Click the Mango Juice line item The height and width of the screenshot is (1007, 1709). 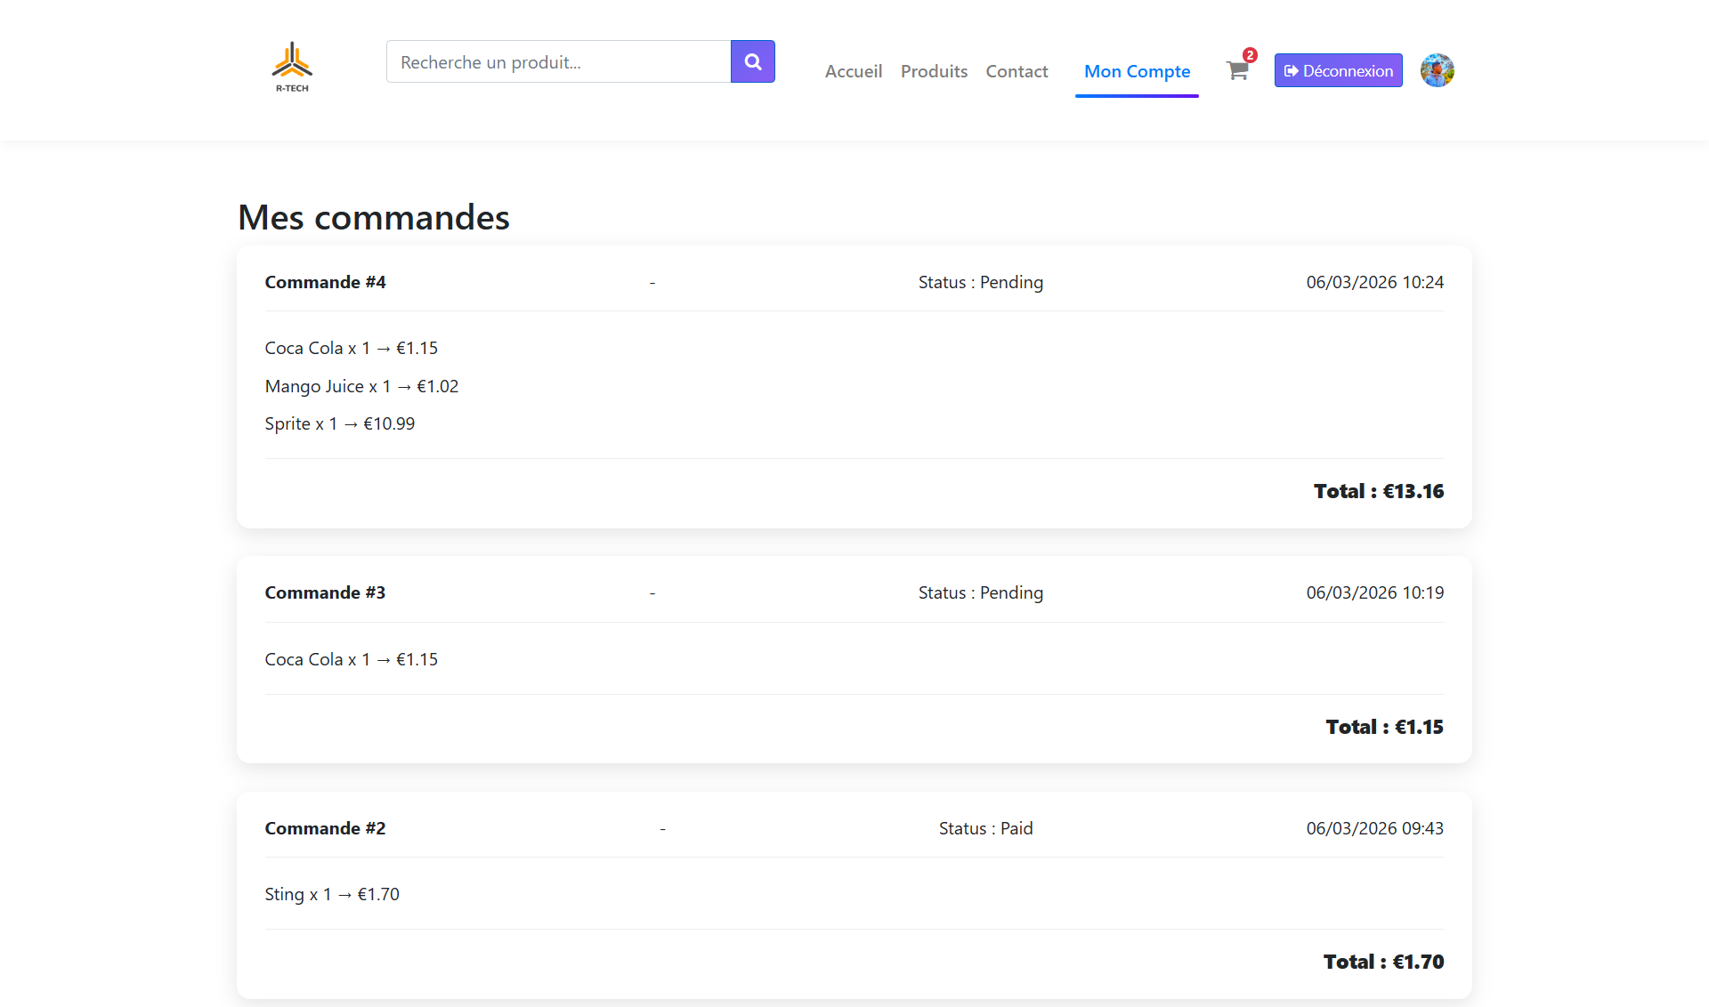[361, 386]
